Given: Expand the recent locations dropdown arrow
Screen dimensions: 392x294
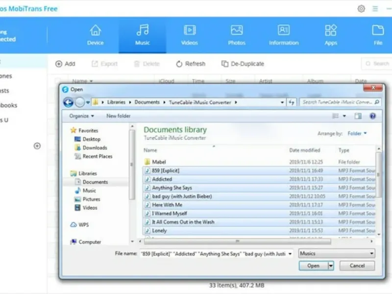Looking at the screenshot, I should pyautogui.click(x=88, y=102).
